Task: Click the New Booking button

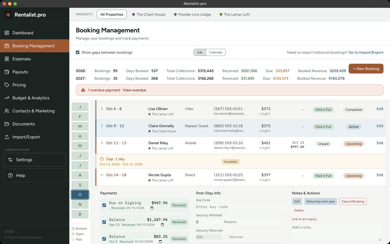Action: pyautogui.click(x=366, y=69)
